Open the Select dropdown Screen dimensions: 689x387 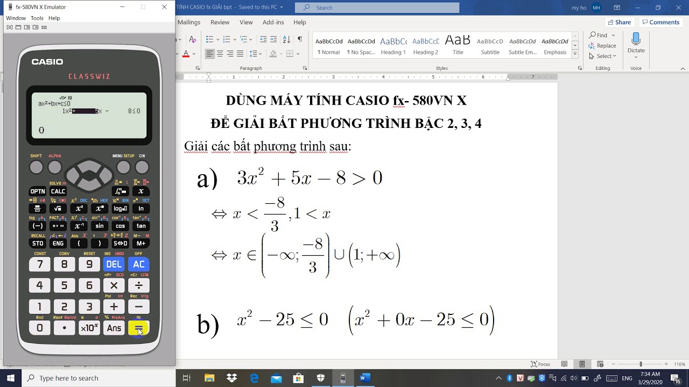tap(602, 56)
